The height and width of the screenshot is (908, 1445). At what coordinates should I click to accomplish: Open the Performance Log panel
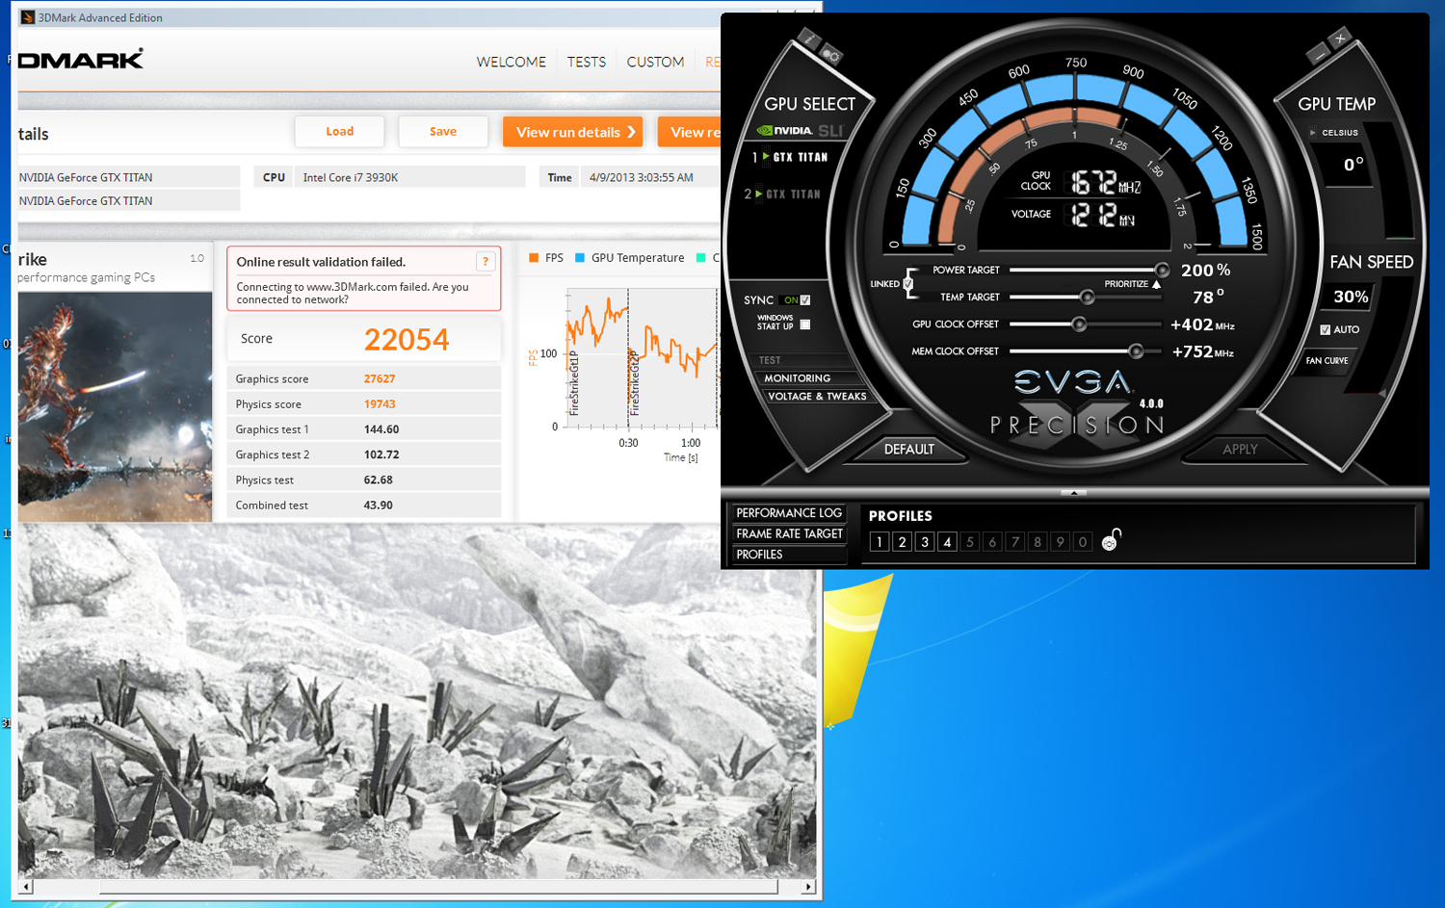(788, 512)
